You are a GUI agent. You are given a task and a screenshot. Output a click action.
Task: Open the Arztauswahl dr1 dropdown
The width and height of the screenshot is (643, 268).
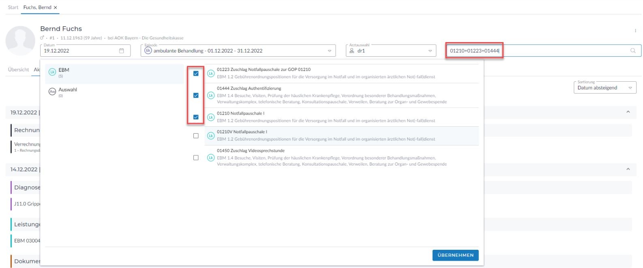[x=430, y=51]
